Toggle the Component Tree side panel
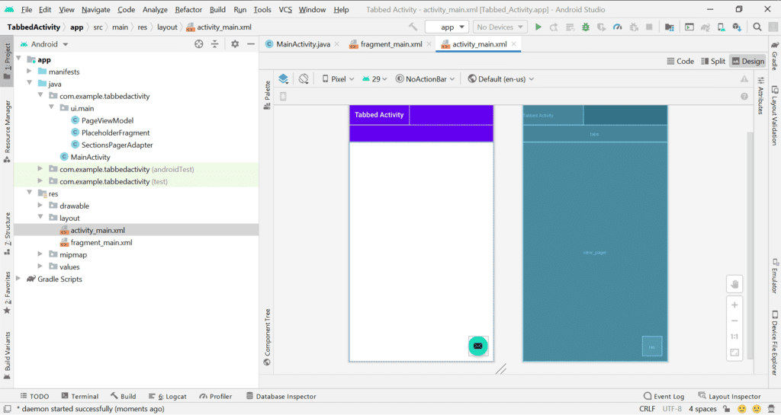The image size is (781, 415). (x=267, y=337)
